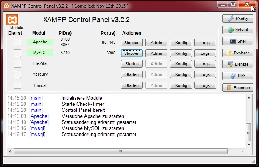The image size is (259, 167).
Task: Click the XAMPP orange logo icon
Action: [x=12, y=20]
